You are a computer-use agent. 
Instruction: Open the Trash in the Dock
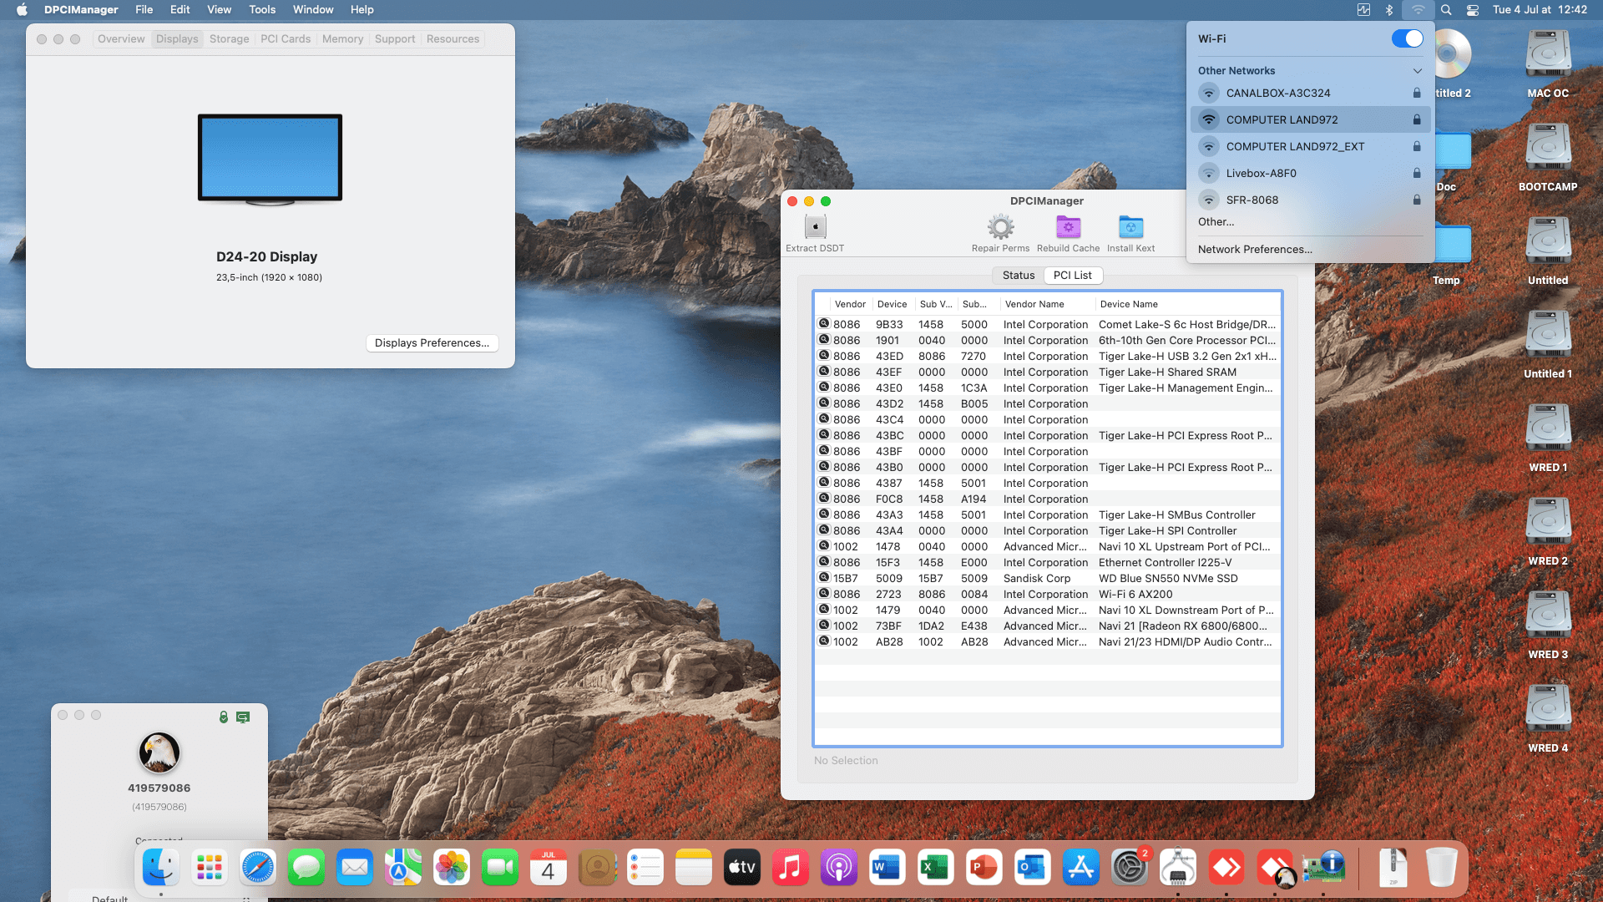1441,869
